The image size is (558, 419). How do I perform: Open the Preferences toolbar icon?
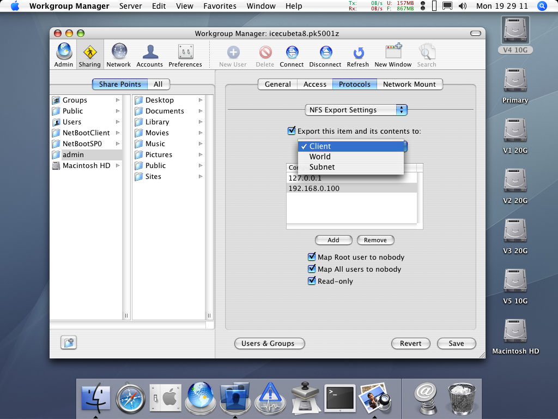pyautogui.click(x=185, y=55)
